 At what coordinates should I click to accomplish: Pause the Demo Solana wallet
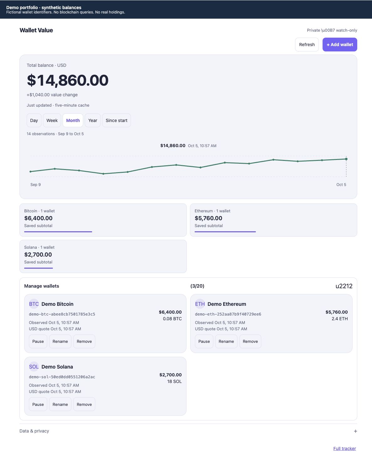pos(38,404)
